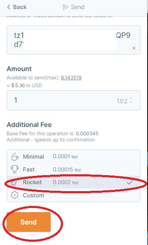The image size is (148, 245).
Task: Click inside the recipient address field
Action: click(x=74, y=40)
